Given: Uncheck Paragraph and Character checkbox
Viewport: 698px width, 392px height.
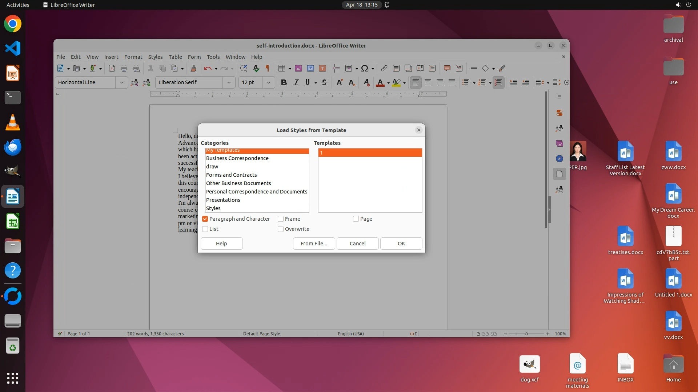Looking at the screenshot, I should (x=205, y=219).
